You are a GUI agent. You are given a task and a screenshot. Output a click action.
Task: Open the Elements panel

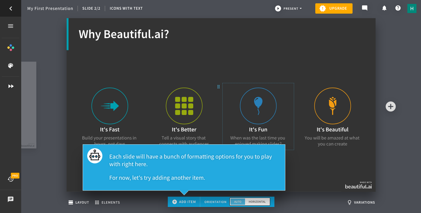click(108, 202)
